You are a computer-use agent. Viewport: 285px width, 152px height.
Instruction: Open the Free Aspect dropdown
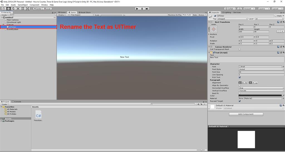pos(82,15)
